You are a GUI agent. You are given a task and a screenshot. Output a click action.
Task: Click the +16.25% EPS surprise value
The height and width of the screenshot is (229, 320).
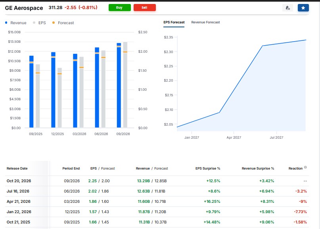point(212,202)
